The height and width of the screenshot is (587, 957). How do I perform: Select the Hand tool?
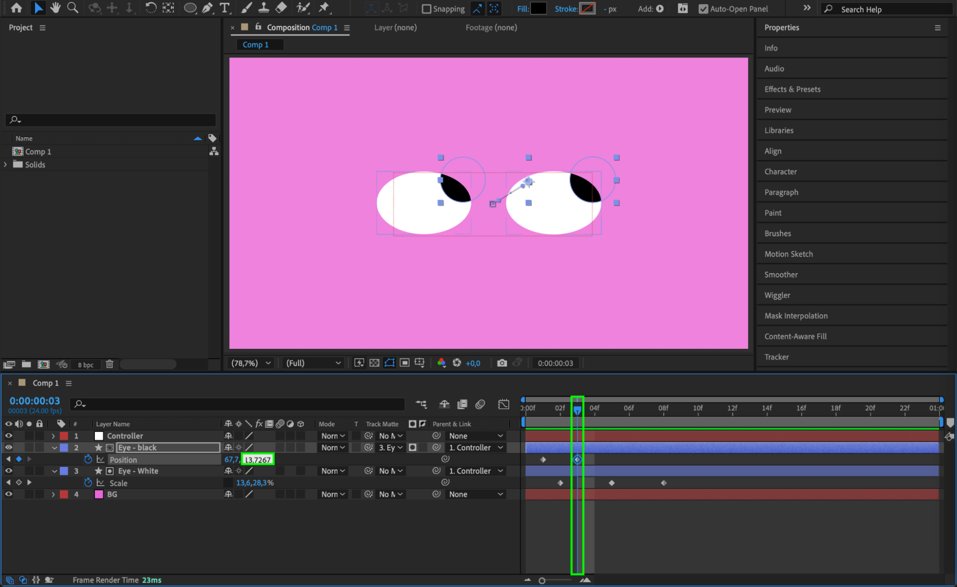[56, 8]
